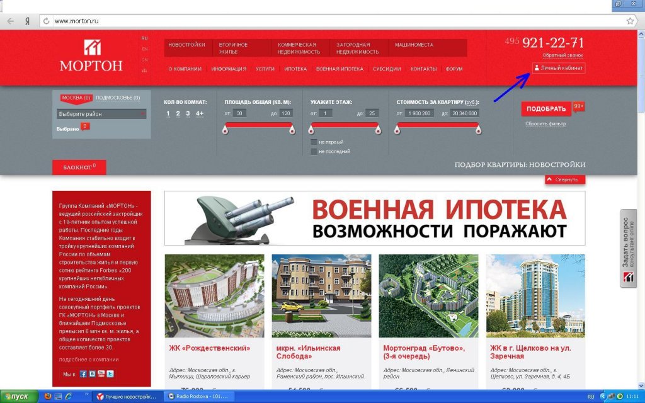The height and width of the screenshot is (403, 645).
Task: Select 3 rooms in the room count filter
Action: tap(188, 114)
